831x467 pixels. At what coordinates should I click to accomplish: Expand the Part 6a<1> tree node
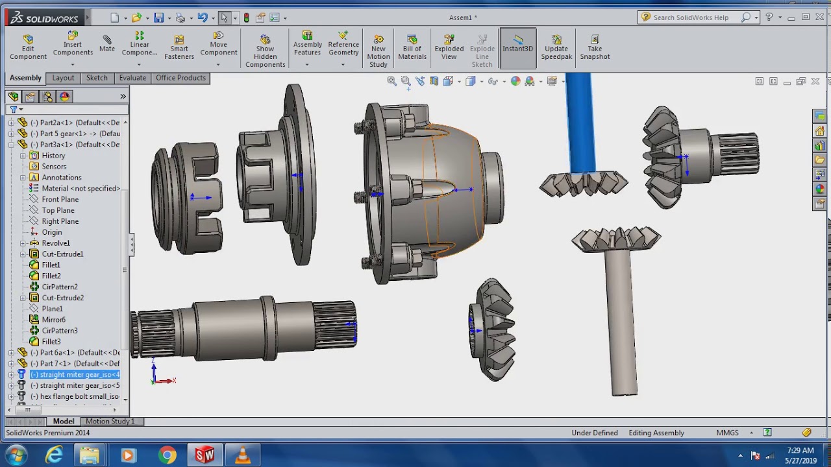[11, 353]
